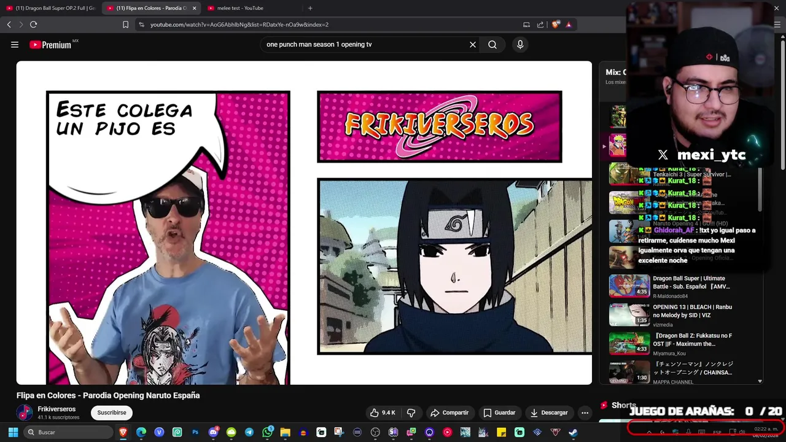Open the vizmedia channel name
Viewport: 786px width, 442px height.
click(x=663, y=325)
